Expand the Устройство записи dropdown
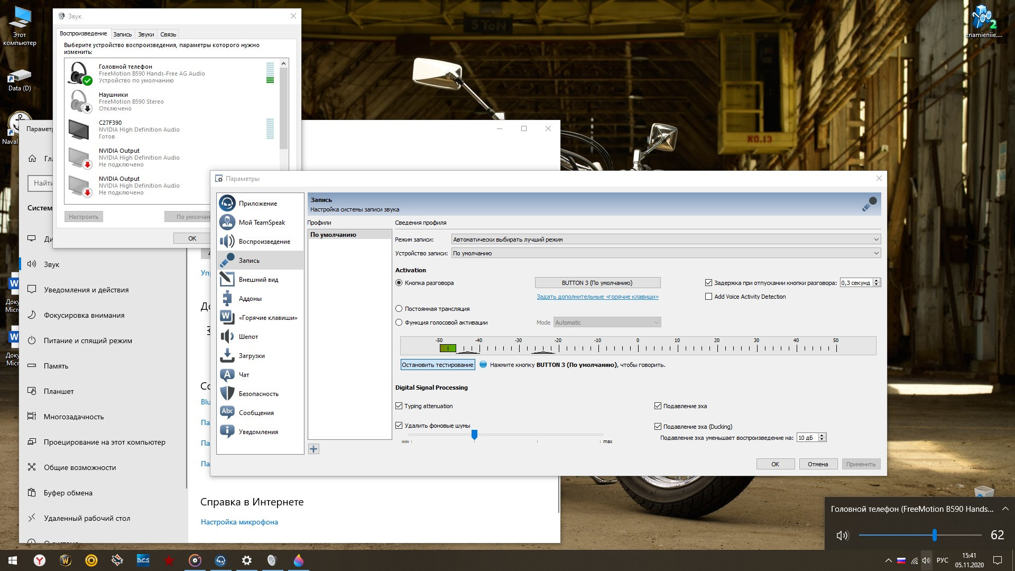 [x=875, y=253]
